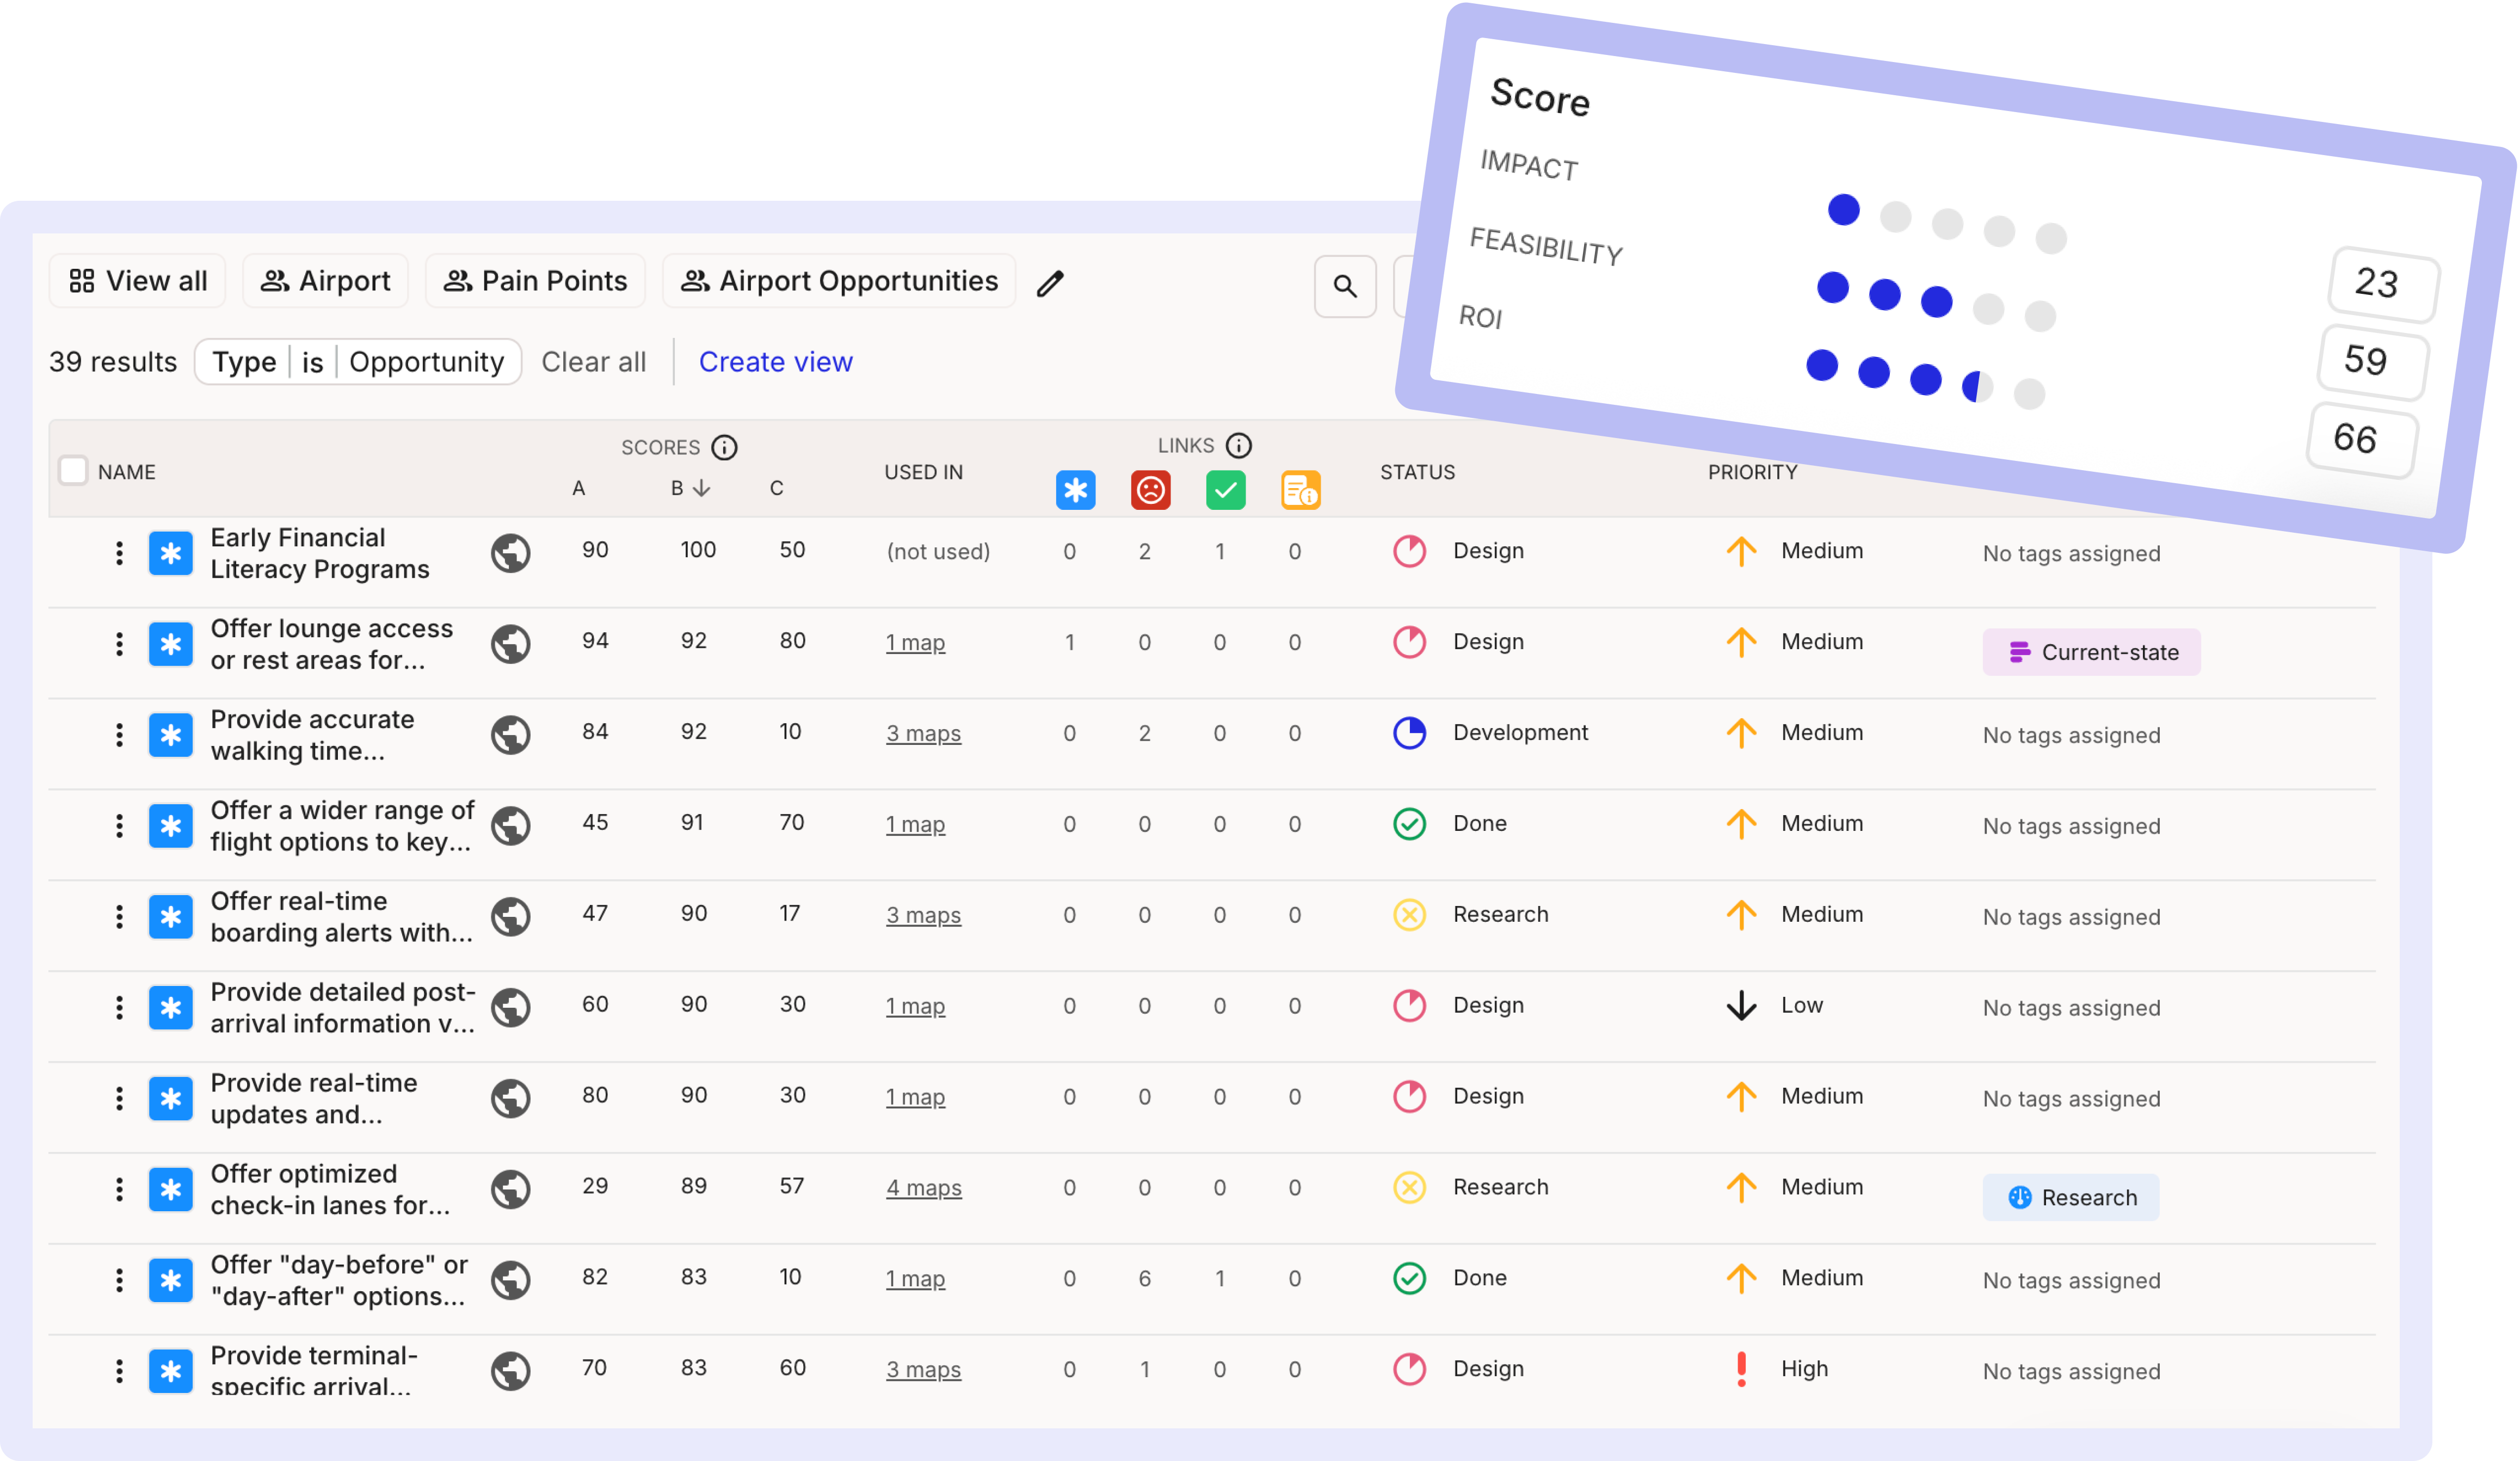This screenshot has width=2520, height=1461.
Task: Click the ROI score value 66
Action: (2362, 440)
